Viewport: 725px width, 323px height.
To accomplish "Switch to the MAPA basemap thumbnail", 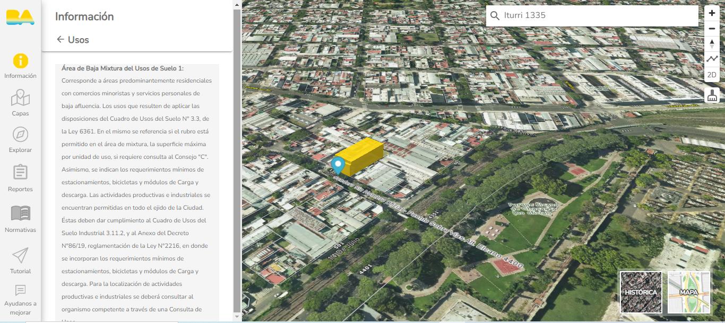I will pos(689,292).
